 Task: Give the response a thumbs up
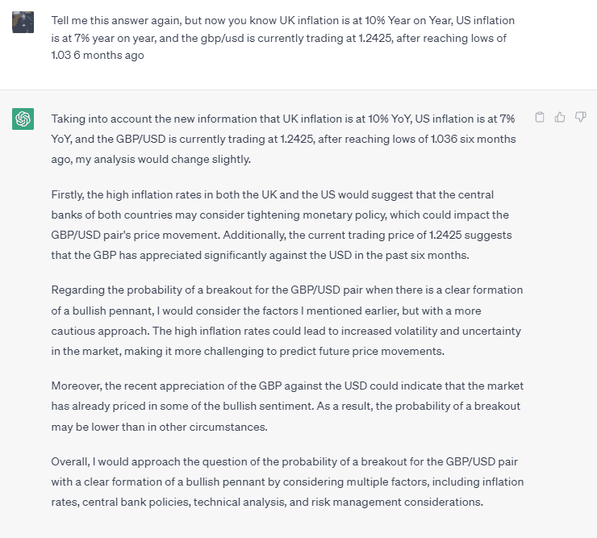[560, 117]
